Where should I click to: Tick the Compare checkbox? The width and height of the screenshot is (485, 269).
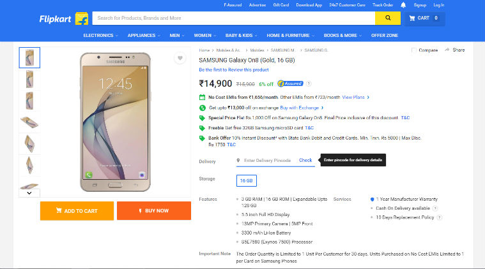point(414,50)
